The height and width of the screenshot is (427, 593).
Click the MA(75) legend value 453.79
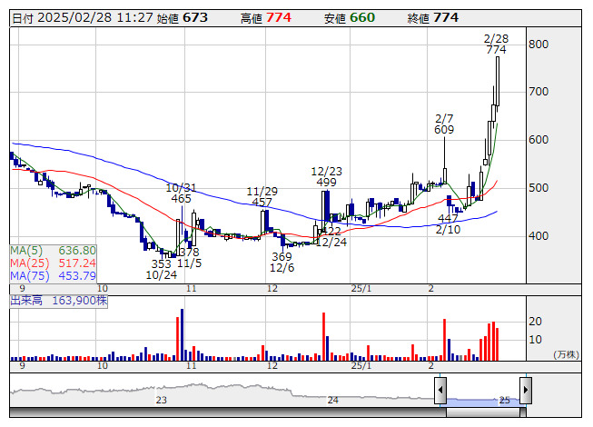pos(77,275)
